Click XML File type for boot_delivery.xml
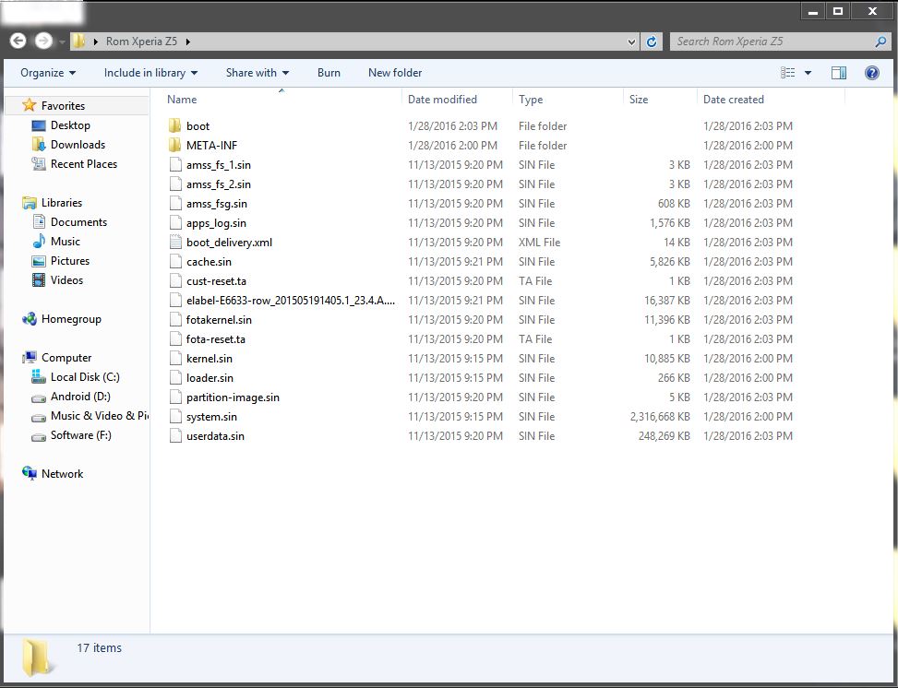 [540, 243]
